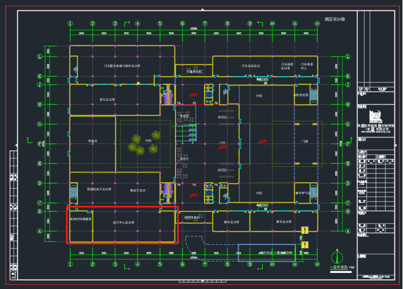Select grid bubble A on right side

[348, 232]
